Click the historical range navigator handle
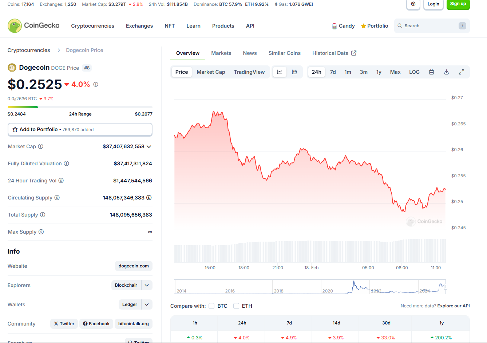 click(446, 287)
